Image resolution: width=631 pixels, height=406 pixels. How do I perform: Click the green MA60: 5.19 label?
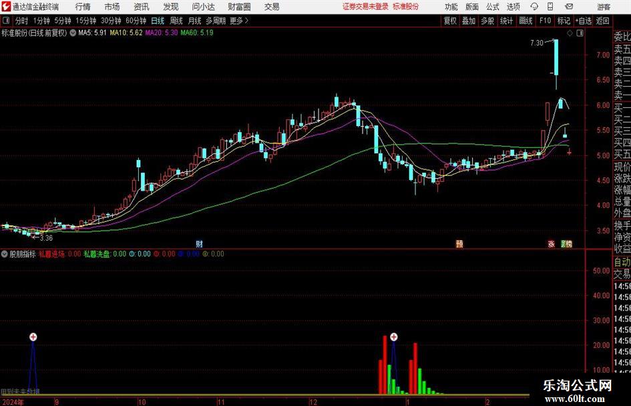pos(197,33)
